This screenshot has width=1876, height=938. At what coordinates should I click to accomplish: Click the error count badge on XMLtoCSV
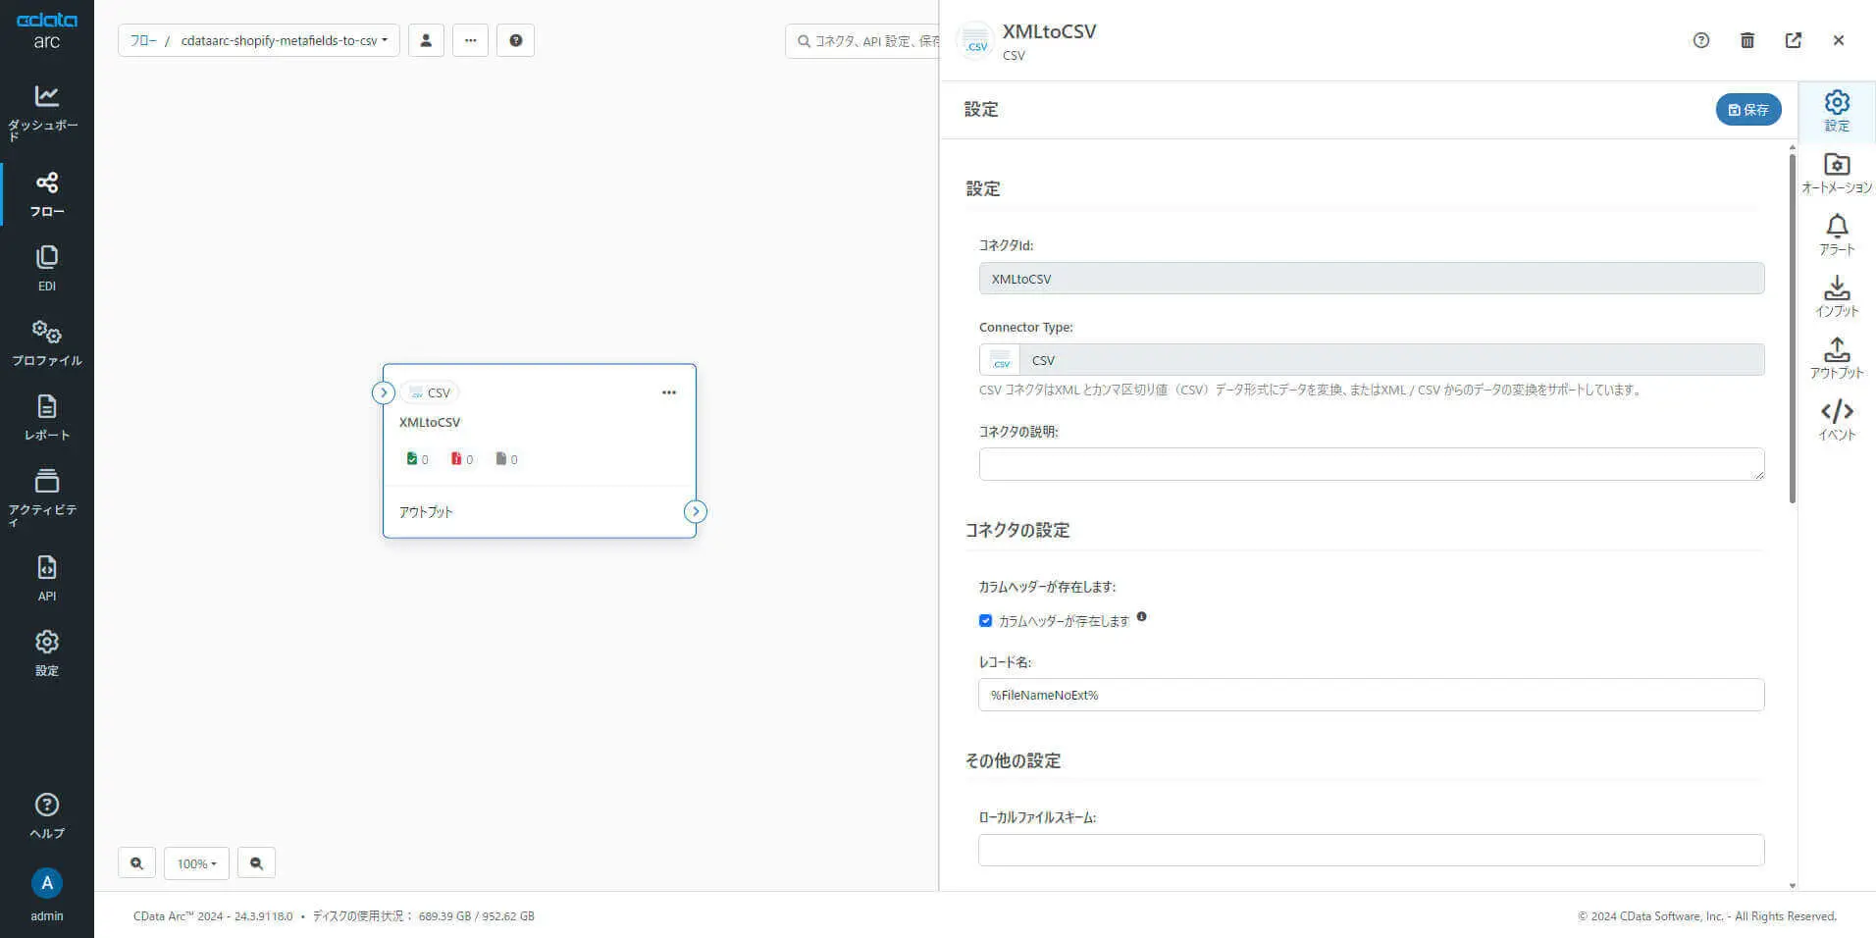point(462,459)
